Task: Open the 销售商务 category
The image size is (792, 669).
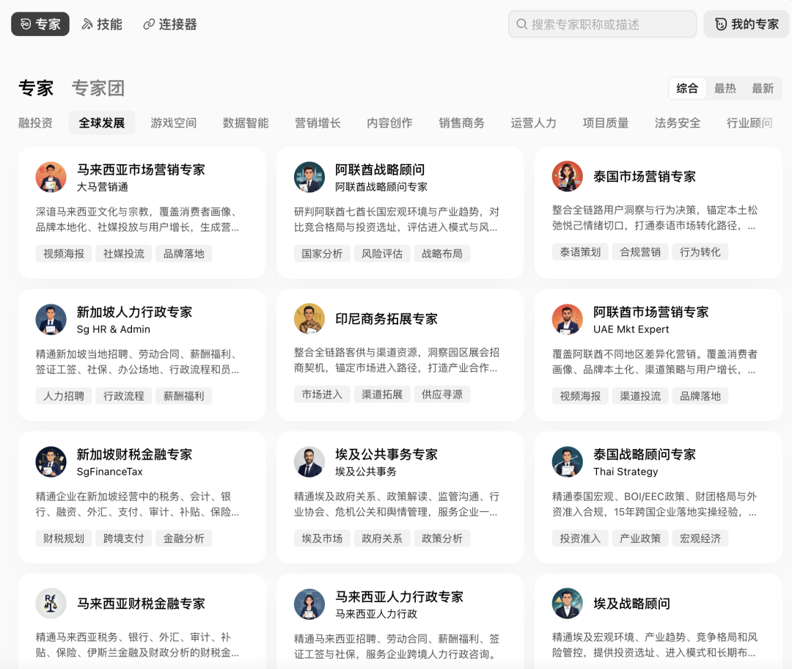Action: point(462,123)
